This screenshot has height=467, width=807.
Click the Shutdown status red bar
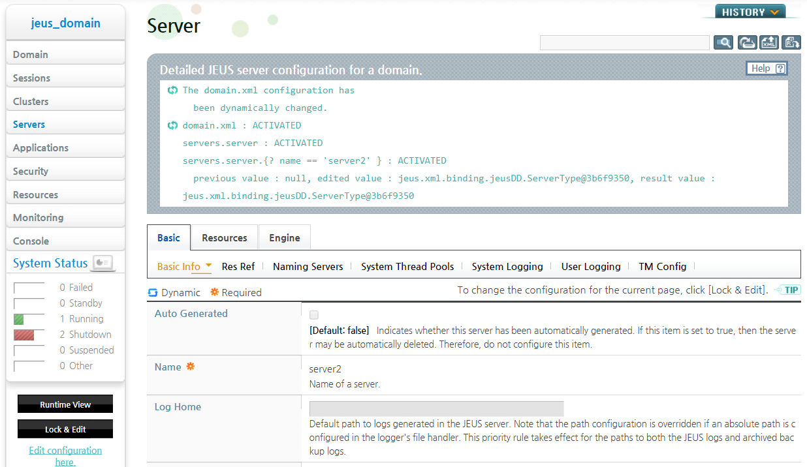[24, 335]
